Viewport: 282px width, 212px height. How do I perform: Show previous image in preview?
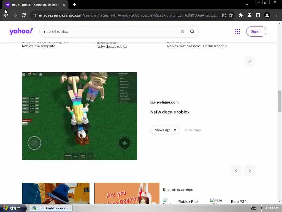click(x=236, y=171)
